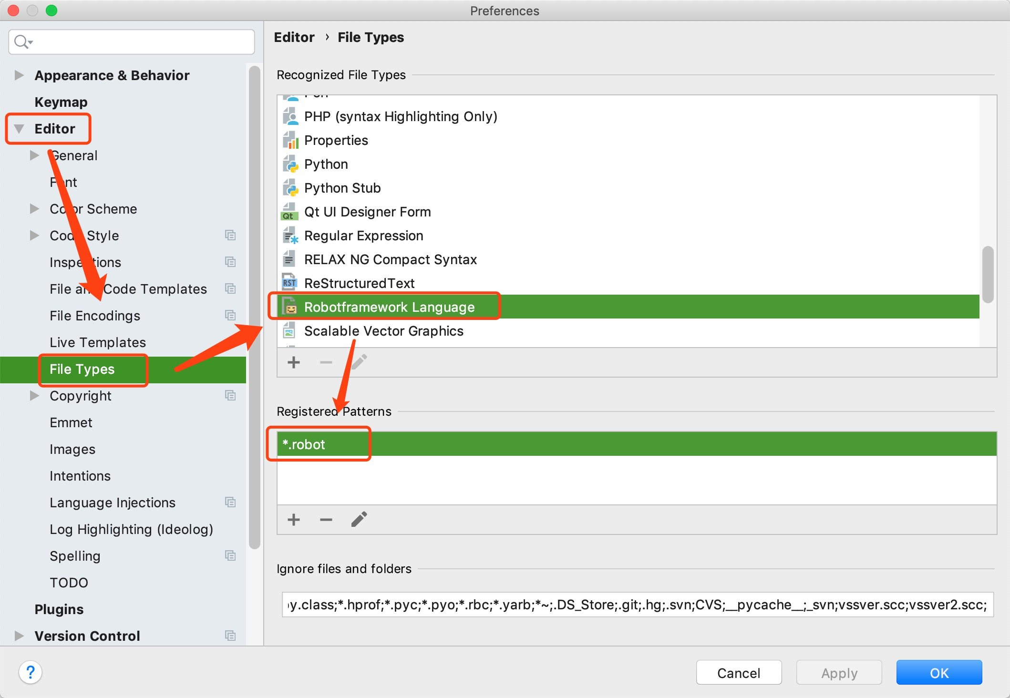1010x698 pixels.
Task: Click add file type plus icon
Action: [x=294, y=362]
